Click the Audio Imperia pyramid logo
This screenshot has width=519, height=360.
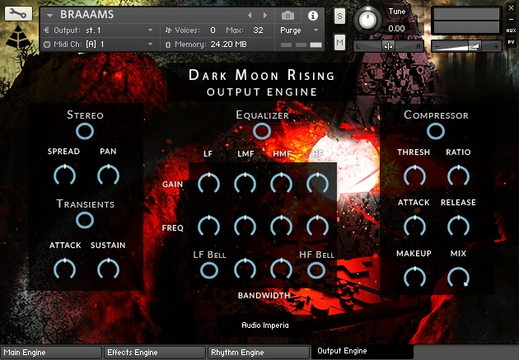pyautogui.click(x=18, y=37)
